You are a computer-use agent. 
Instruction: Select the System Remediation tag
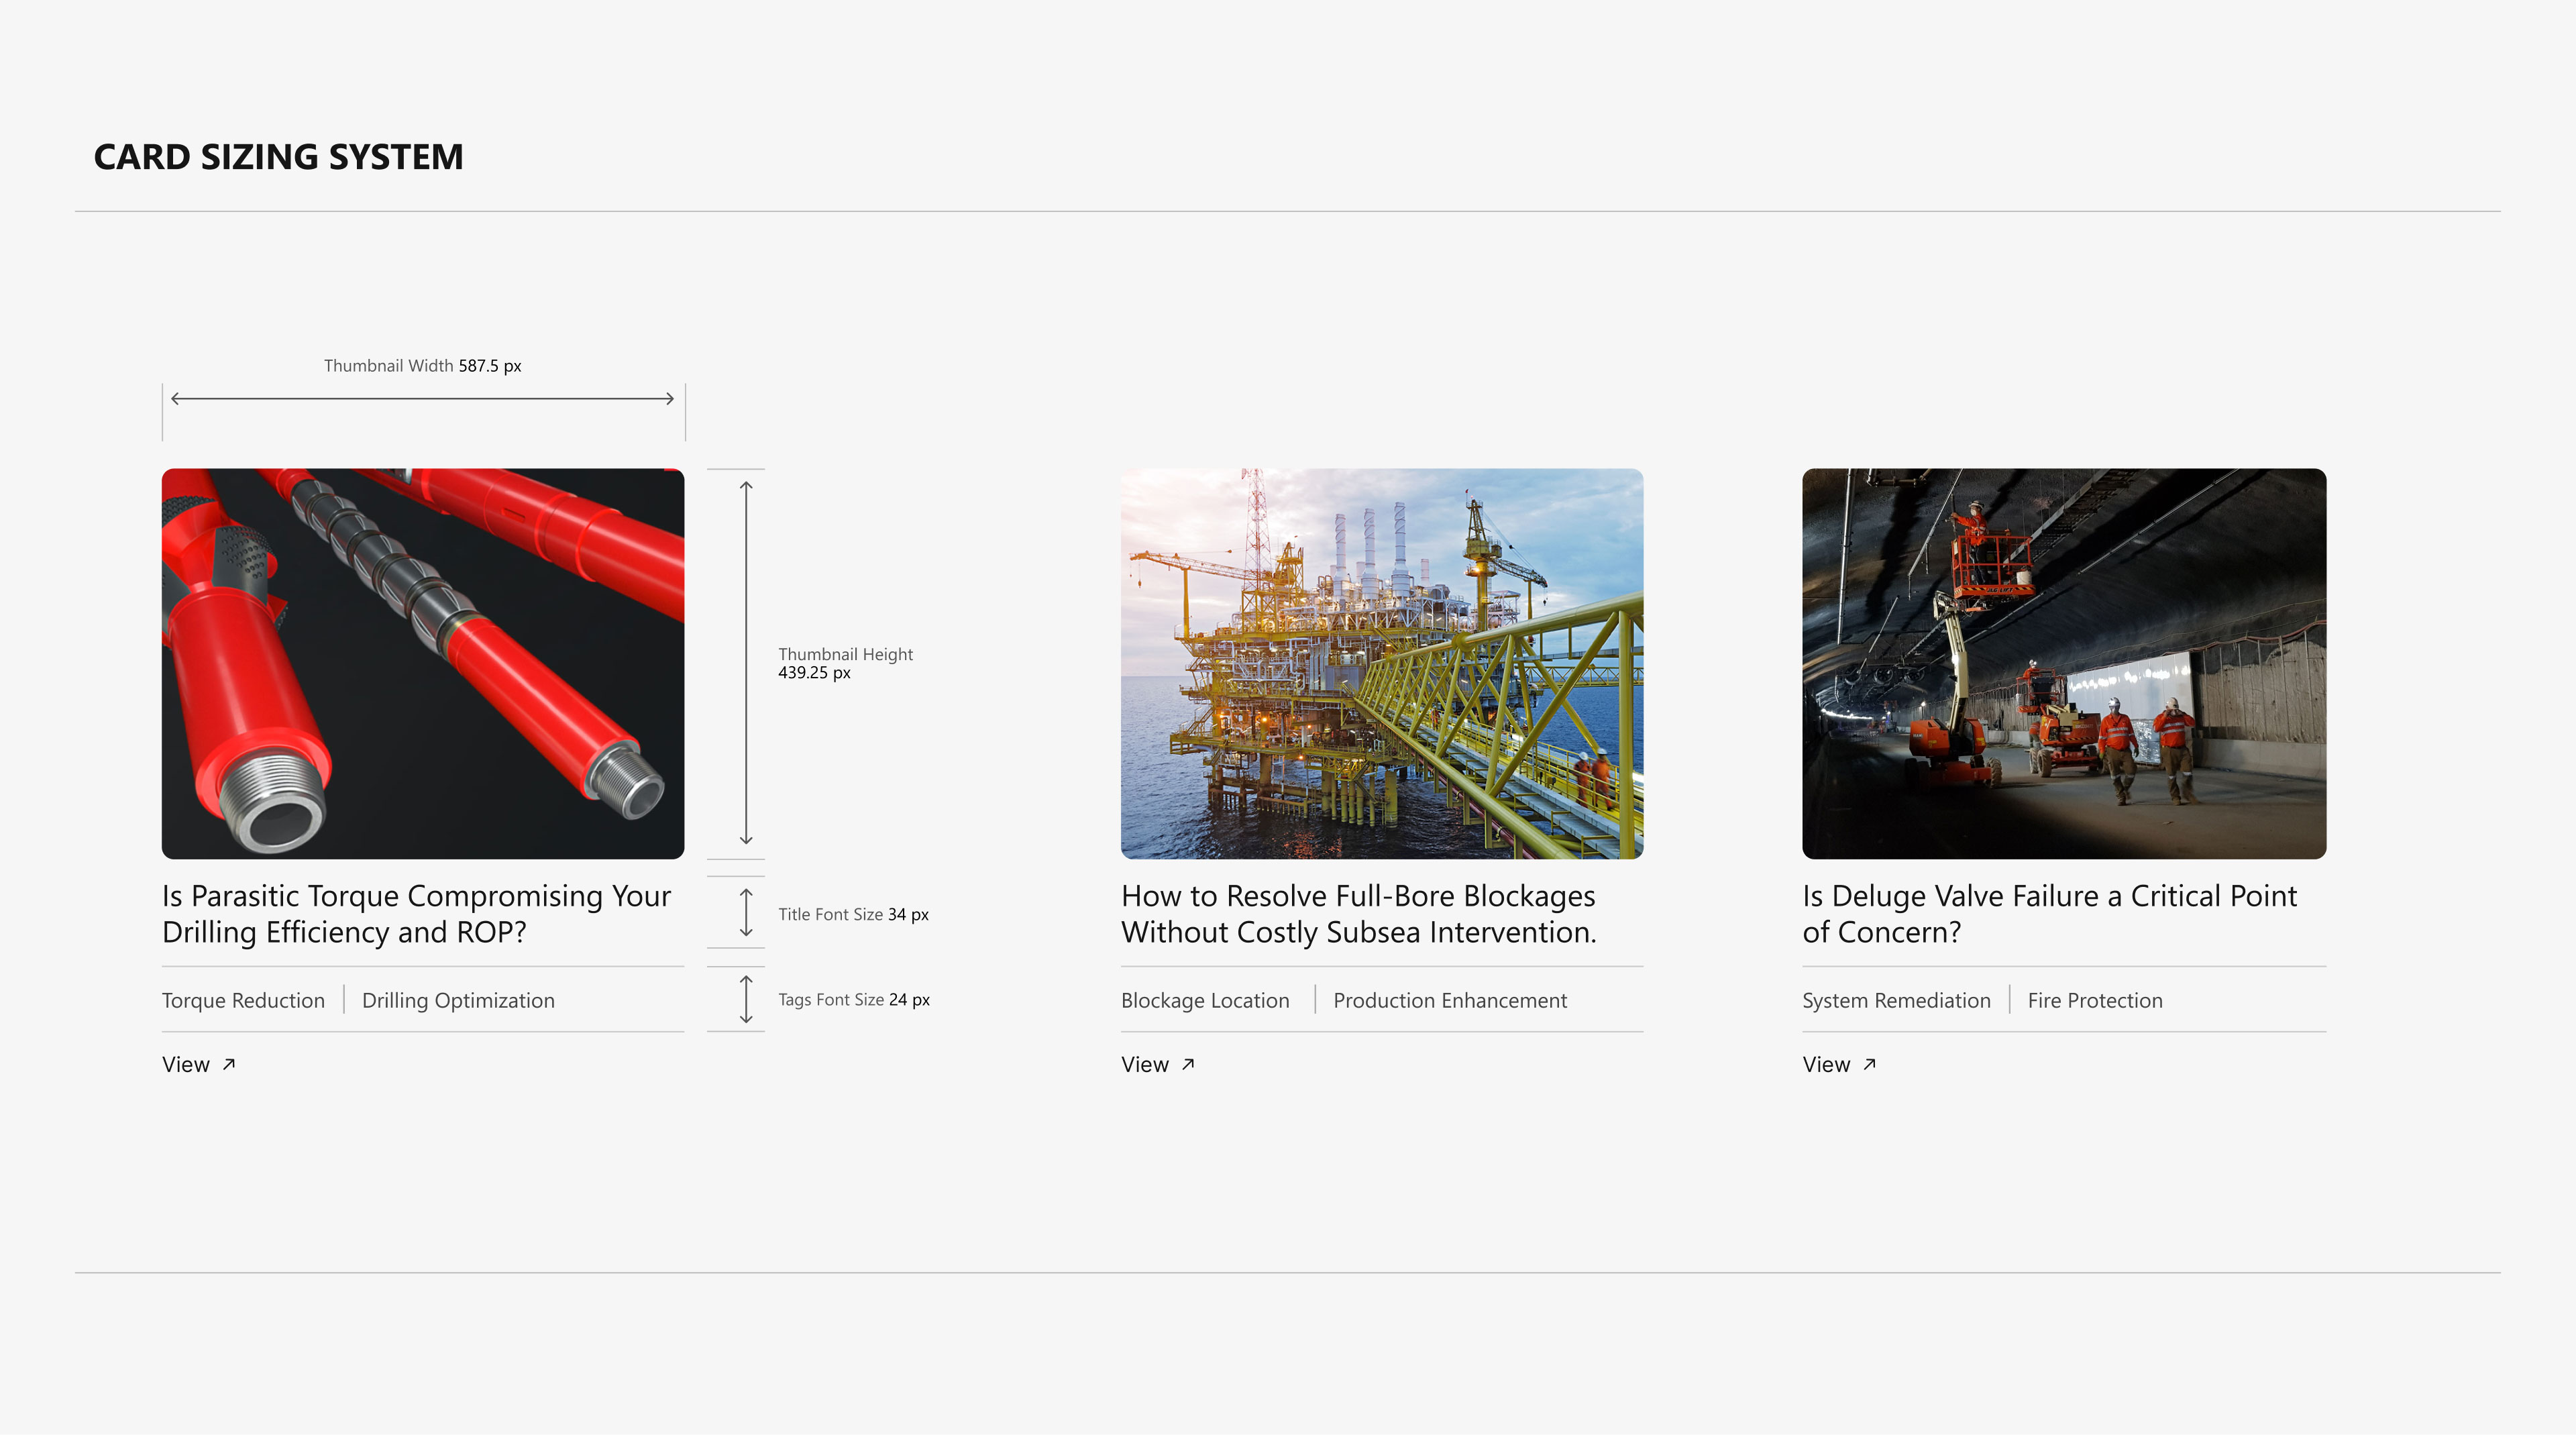click(1896, 1000)
